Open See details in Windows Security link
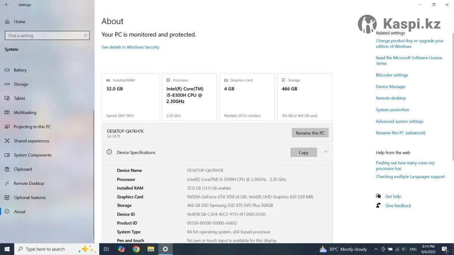The height and width of the screenshot is (255, 454). (x=130, y=47)
